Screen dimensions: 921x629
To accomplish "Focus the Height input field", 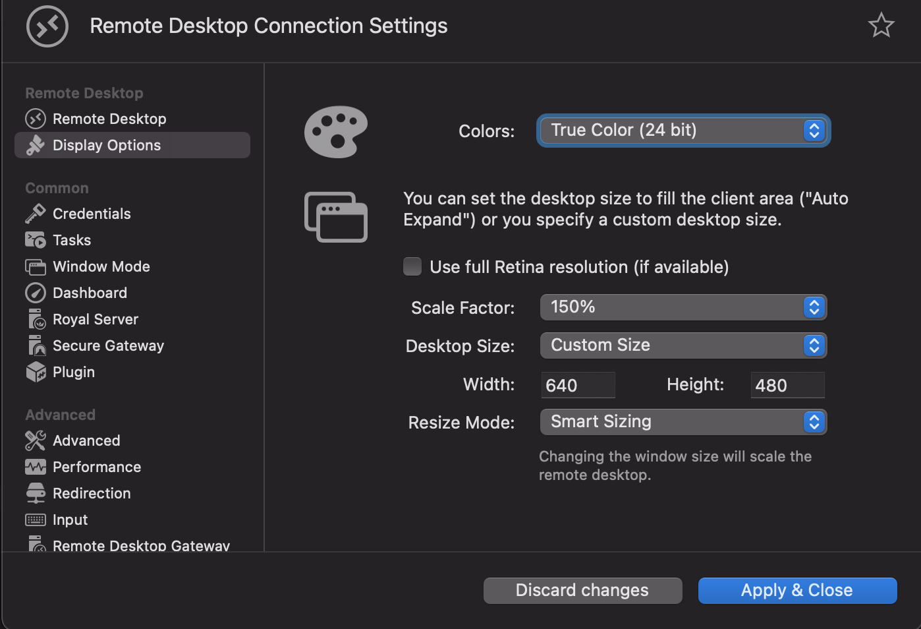I will tap(787, 385).
